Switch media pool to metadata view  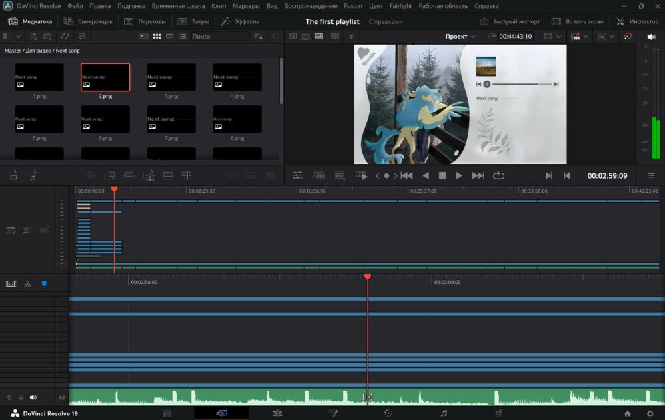click(144, 37)
